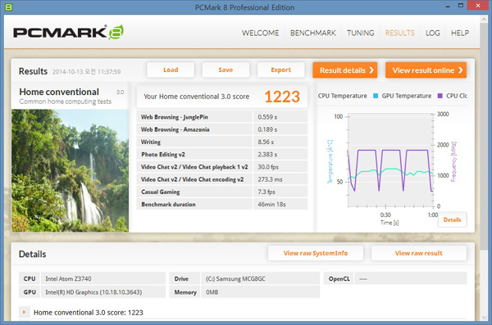
Task: Click the Load button
Action: pyautogui.click(x=171, y=70)
